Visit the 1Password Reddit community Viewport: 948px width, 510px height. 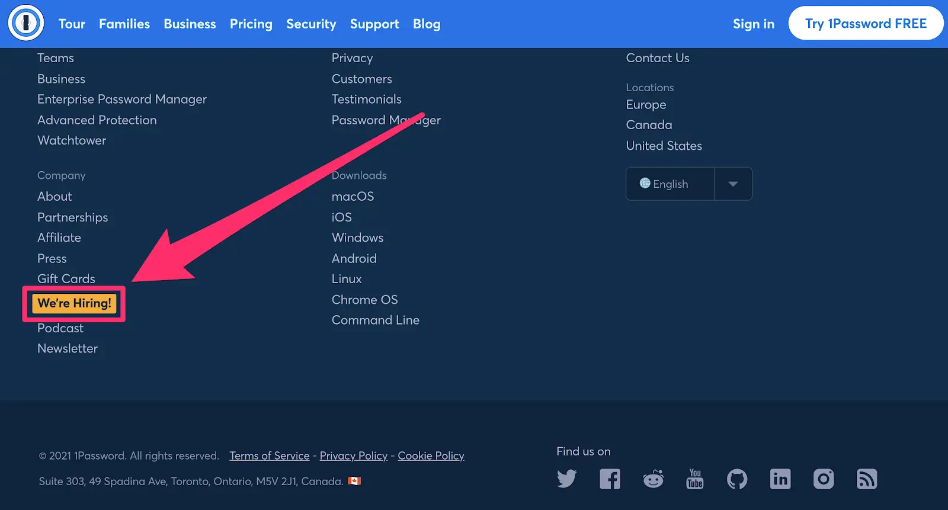click(653, 479)
